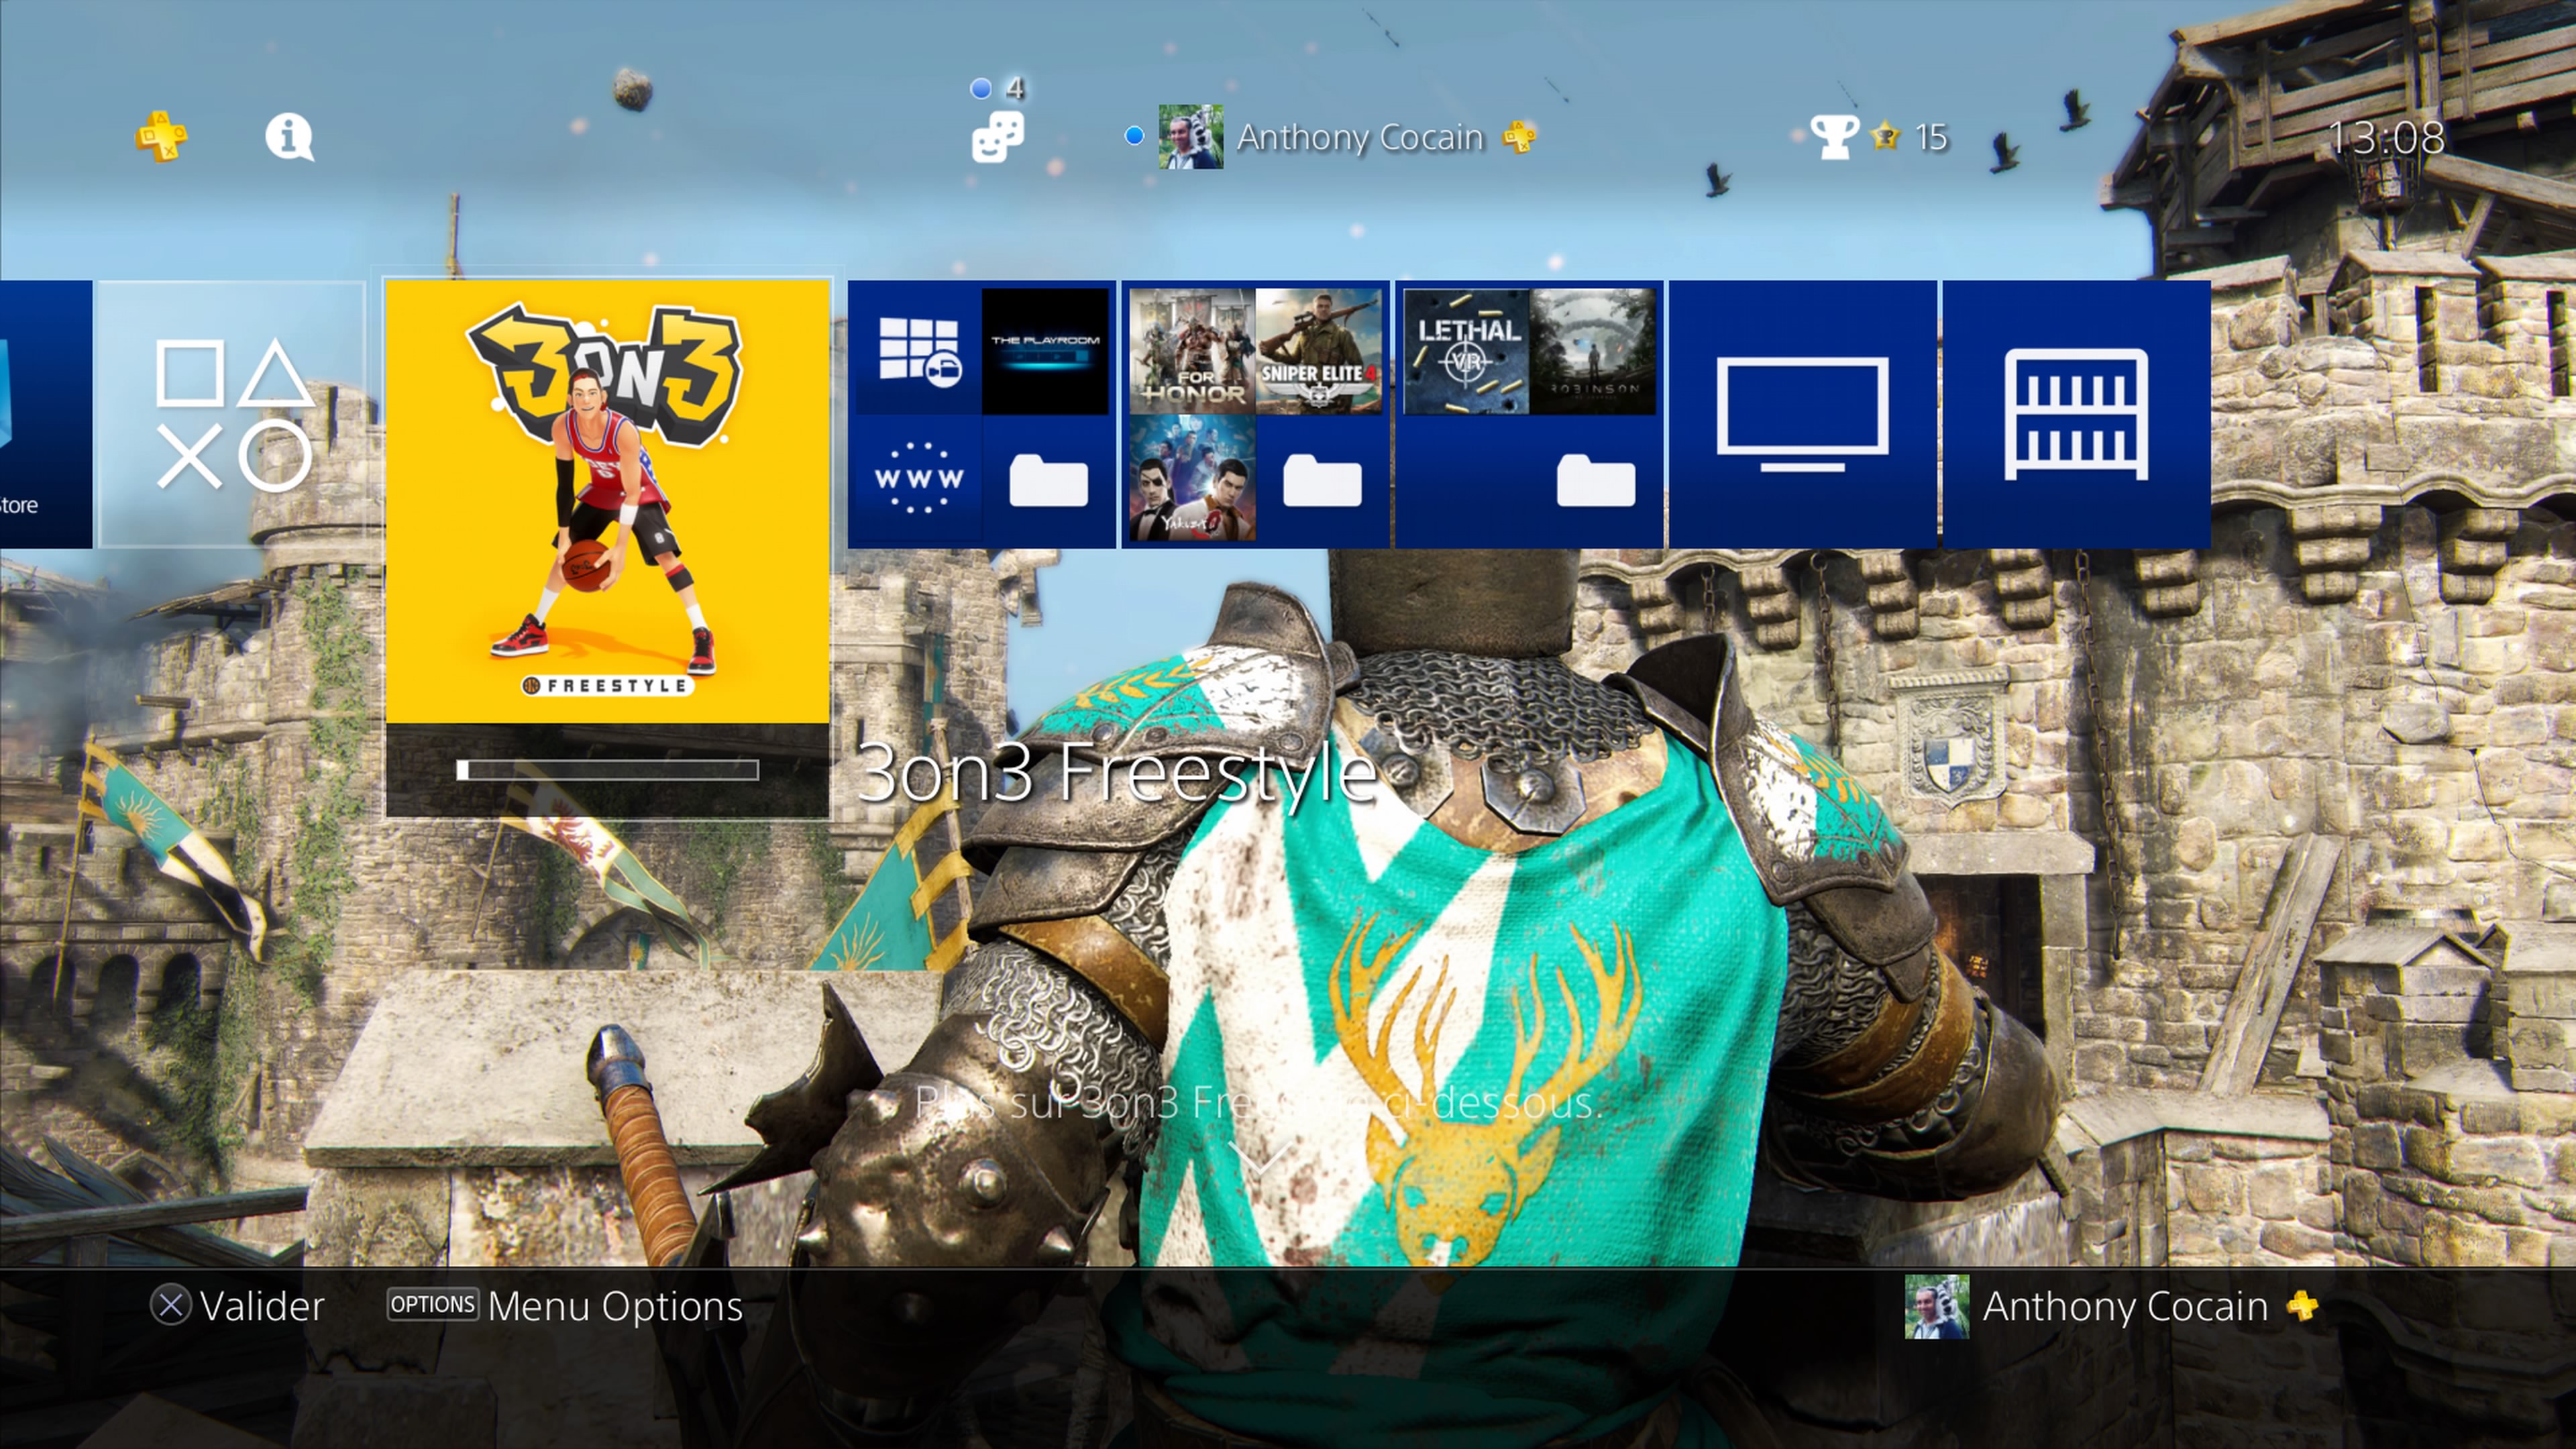This screenshot has width=2576, height=1449.
Task: Click the OPTIONS Menu Options hint
Action: (565, 1306)
